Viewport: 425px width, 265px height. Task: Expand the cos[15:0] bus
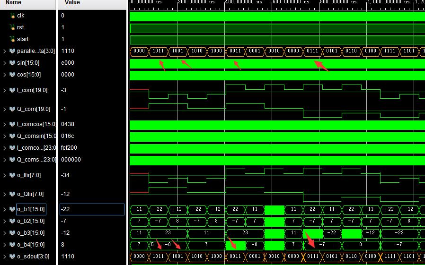(x=4, y=75)
